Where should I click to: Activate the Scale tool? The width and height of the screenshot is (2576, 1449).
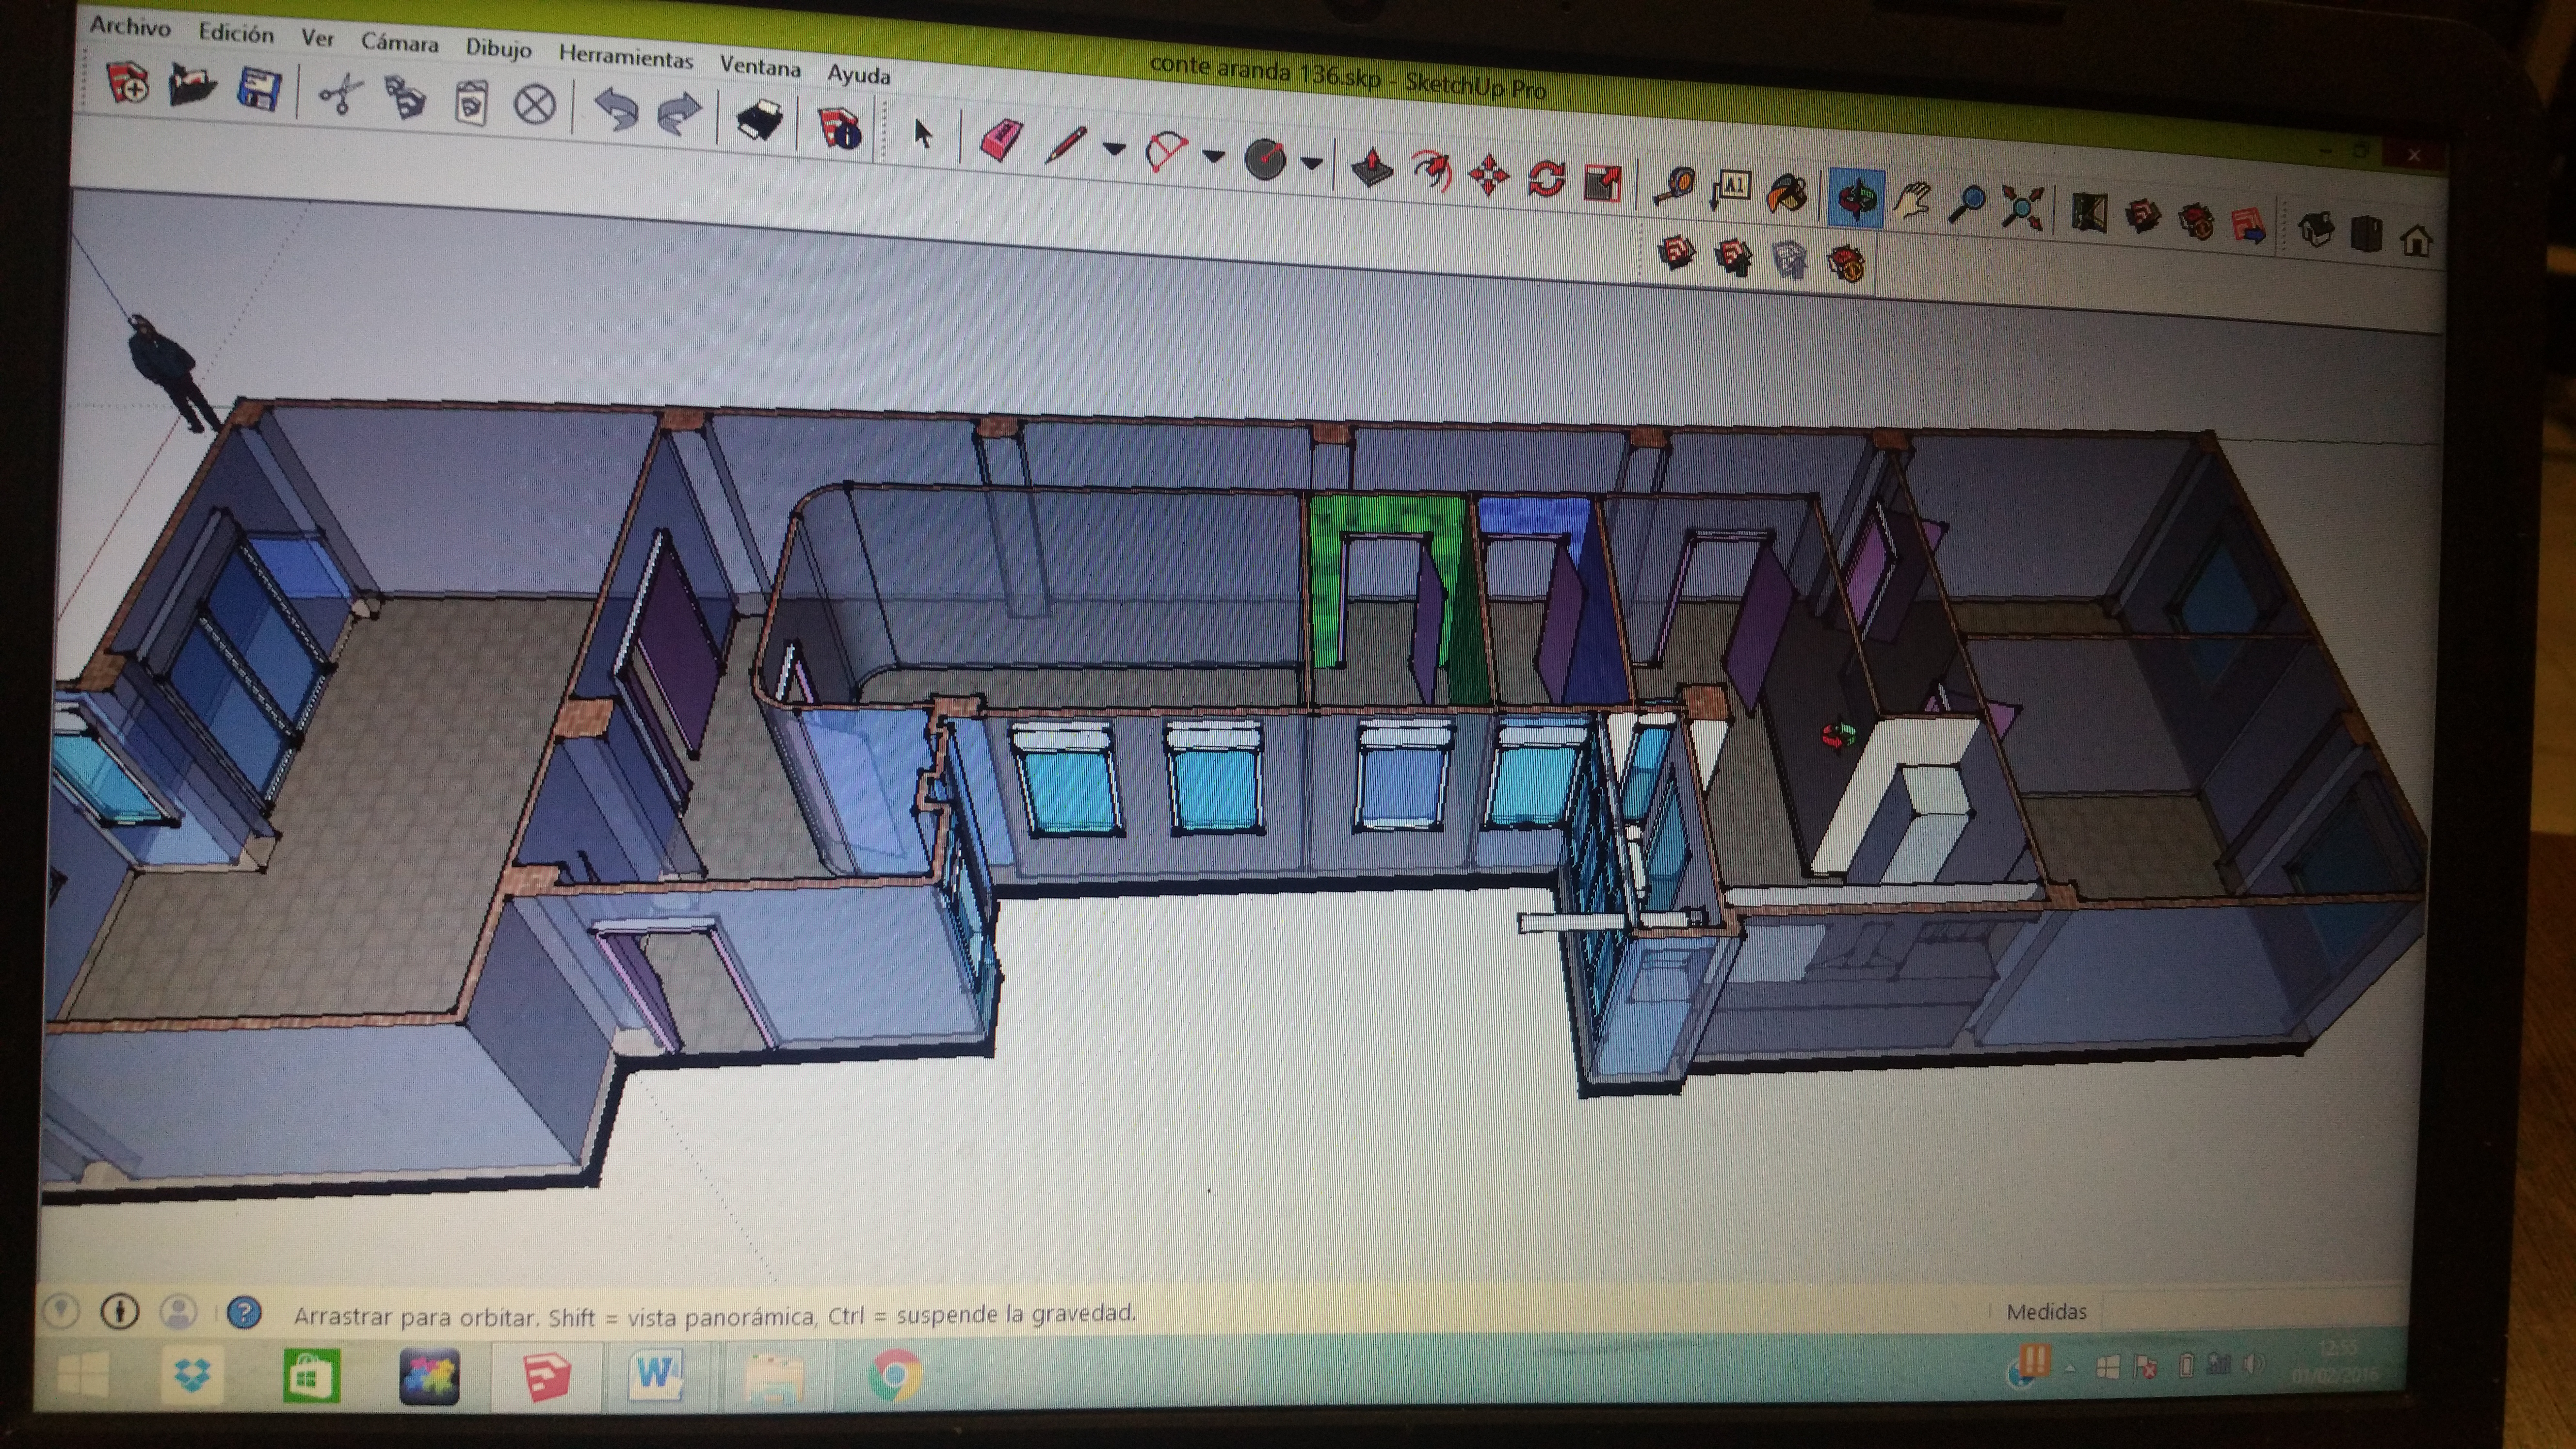[x=1602, y=183]
